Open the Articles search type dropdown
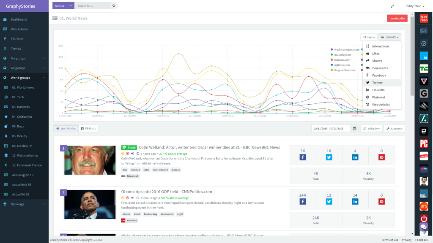 tap(63, 6)
